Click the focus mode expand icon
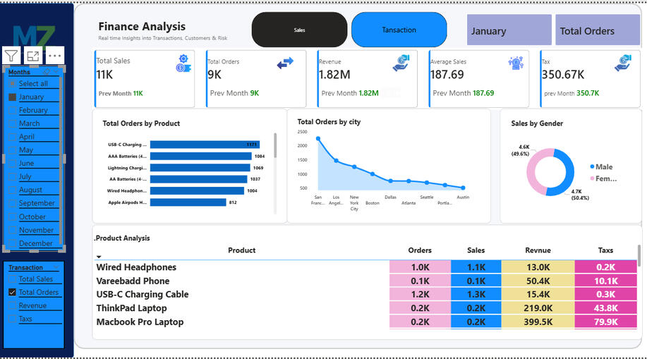647x359 pixels. point(32,56)
